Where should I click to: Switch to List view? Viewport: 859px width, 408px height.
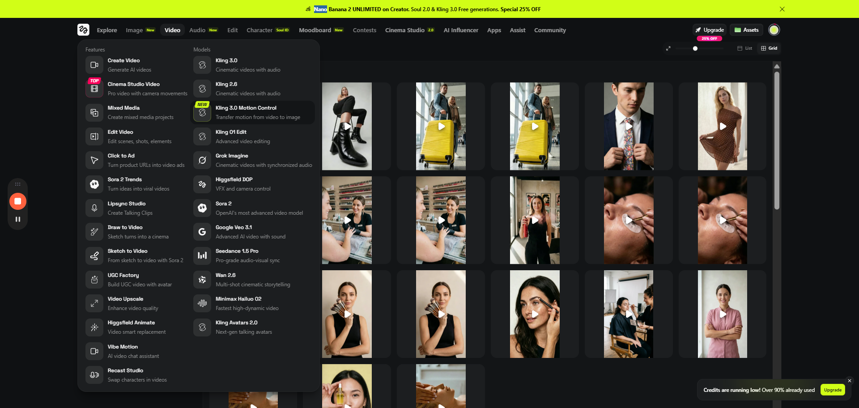click(x=745, y=48)
